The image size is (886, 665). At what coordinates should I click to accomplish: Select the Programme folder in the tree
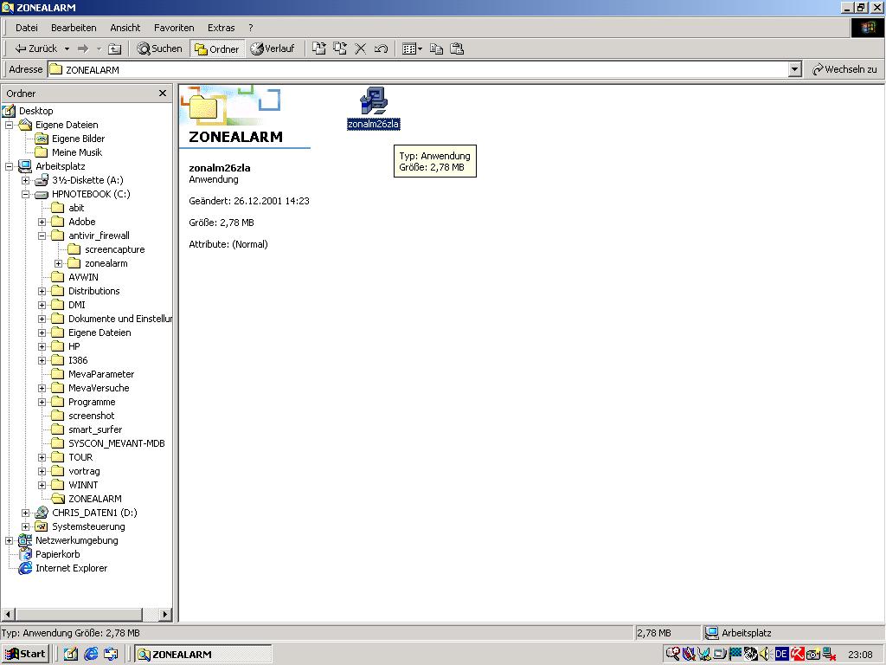(x=84, y=402)
